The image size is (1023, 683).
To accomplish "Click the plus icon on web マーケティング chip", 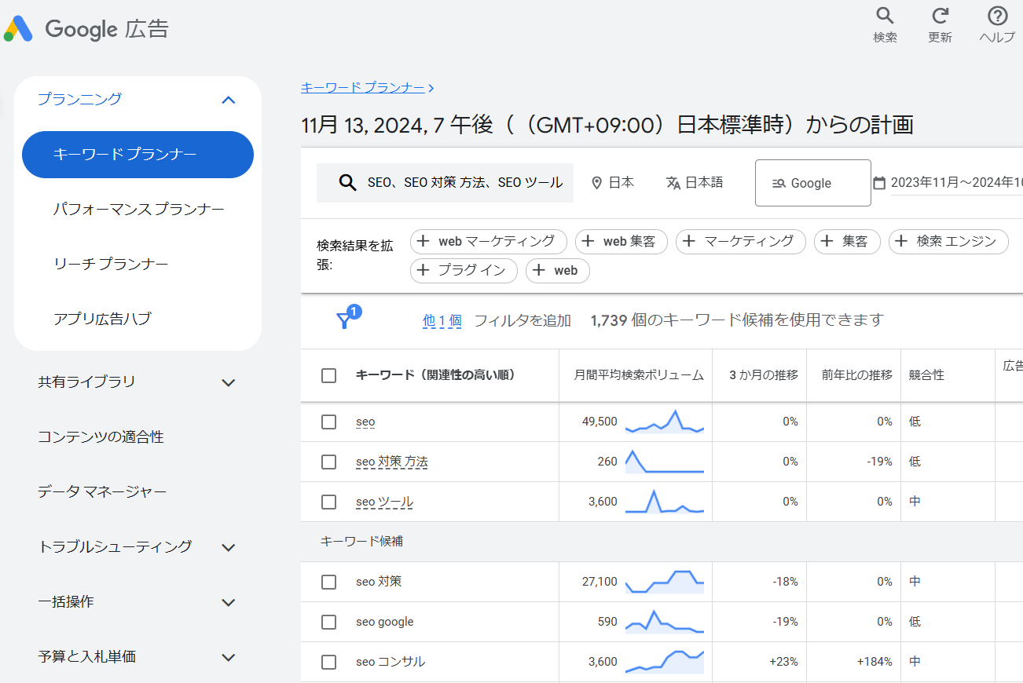I will click(423, 241).
